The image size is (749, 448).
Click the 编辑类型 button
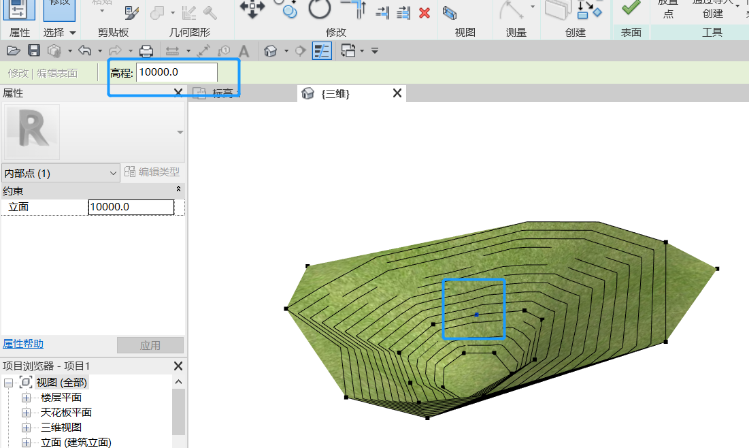152,172
